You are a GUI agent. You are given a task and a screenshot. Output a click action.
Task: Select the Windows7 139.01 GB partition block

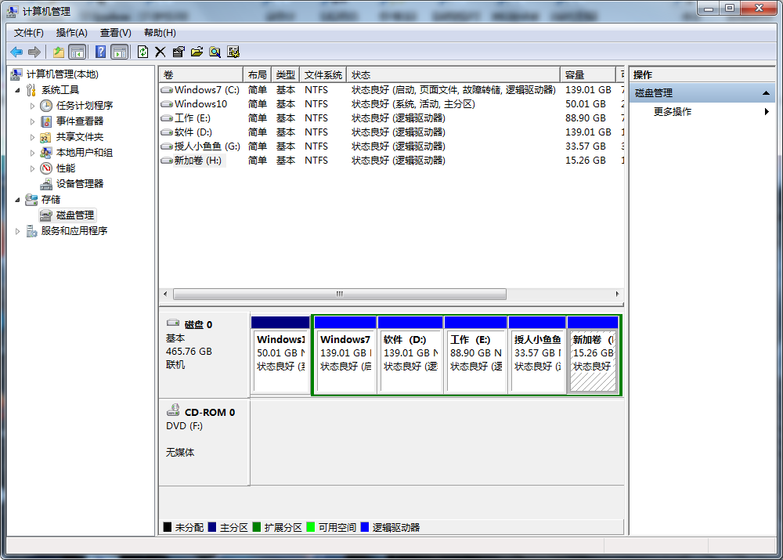(x=345, y=355)
